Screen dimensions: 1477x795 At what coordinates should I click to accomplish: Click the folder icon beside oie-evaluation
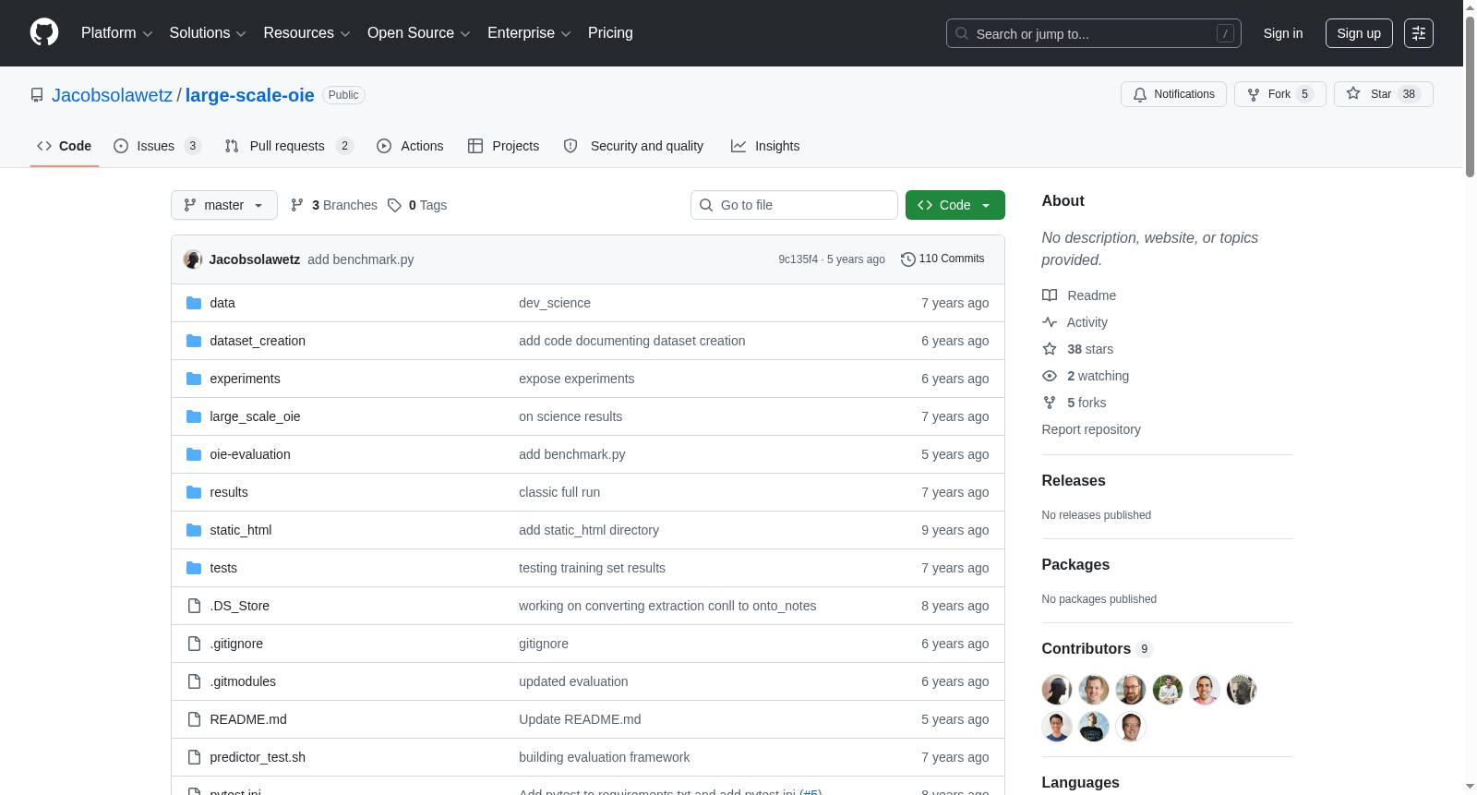pos(194,454)
